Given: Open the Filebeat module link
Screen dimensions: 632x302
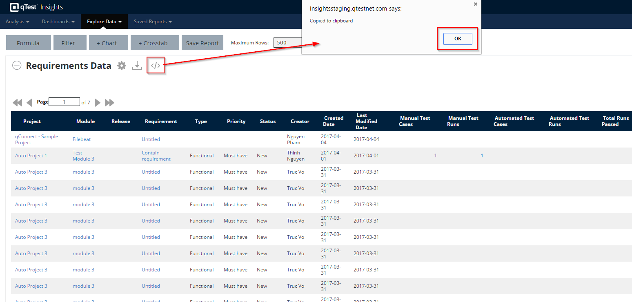Looking at the screenshot, I should click(x=82, y=139).
